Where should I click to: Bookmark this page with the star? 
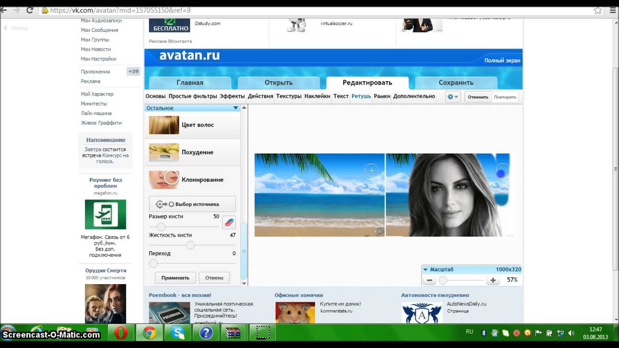598,10
